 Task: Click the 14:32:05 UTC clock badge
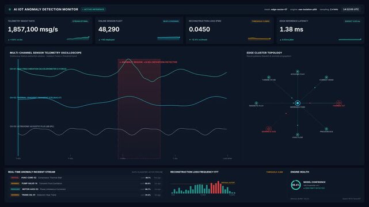[351, 9]
